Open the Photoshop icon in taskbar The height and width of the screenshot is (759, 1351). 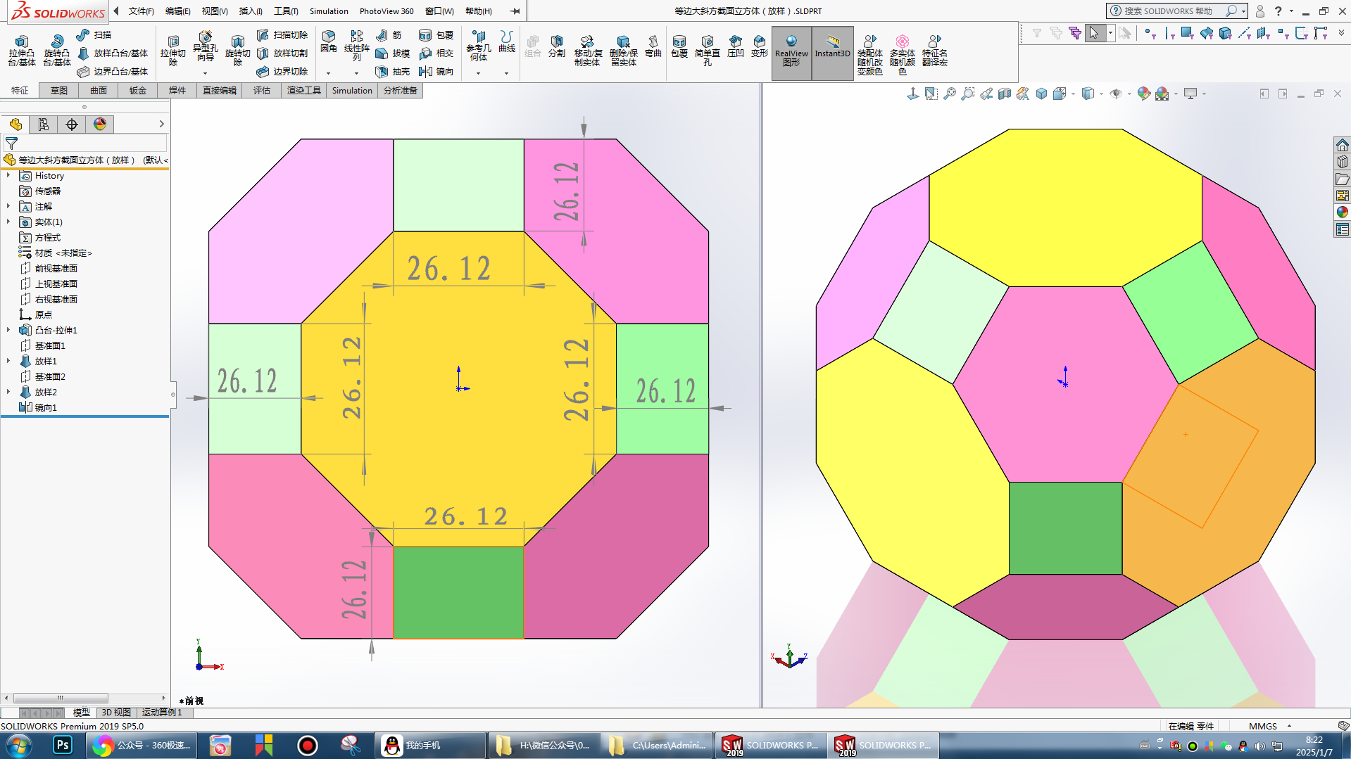tap(63, 745)
